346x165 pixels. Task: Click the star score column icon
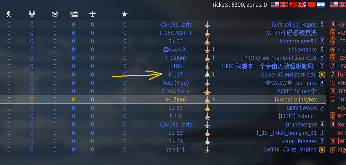(x=125, y=14)
